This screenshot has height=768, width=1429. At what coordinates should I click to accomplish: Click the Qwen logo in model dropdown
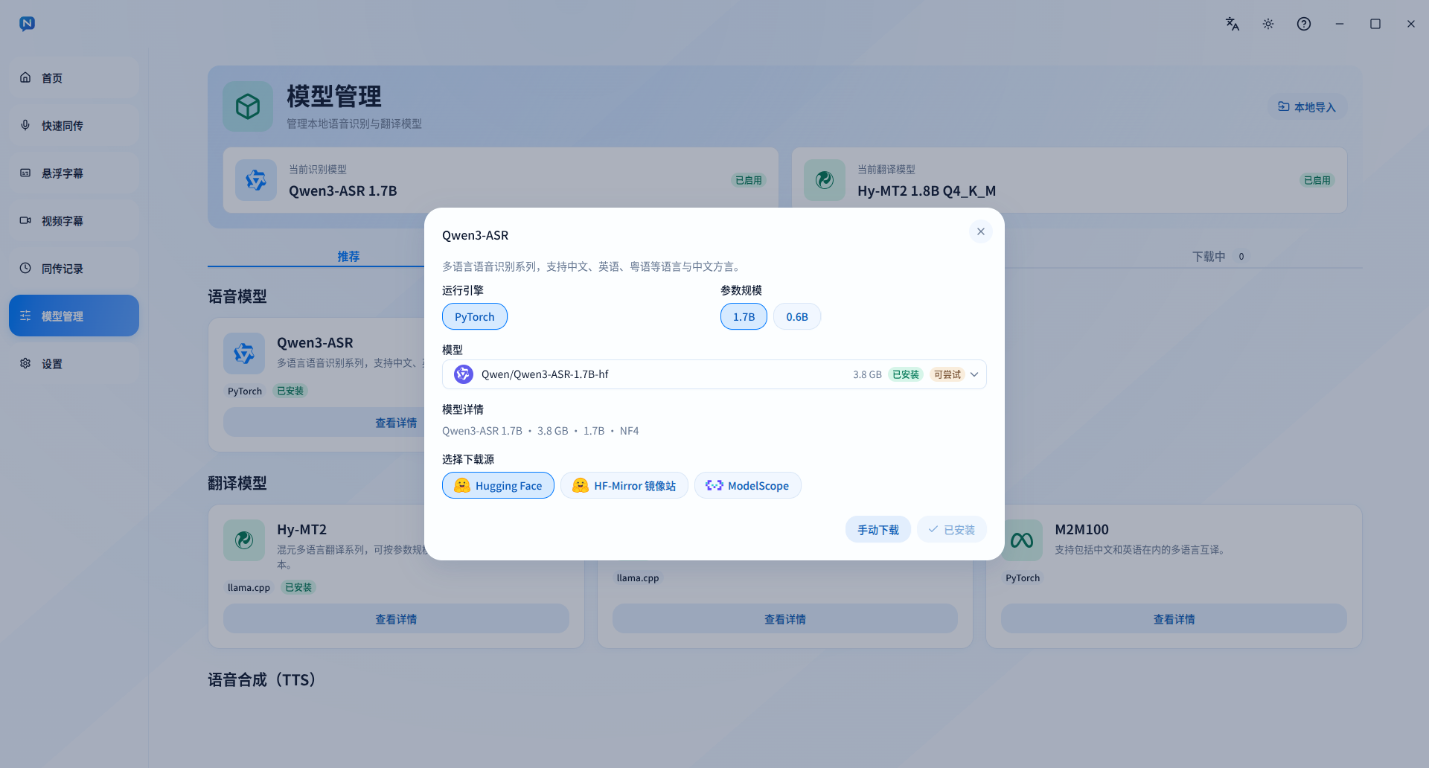tap(464, 374)
